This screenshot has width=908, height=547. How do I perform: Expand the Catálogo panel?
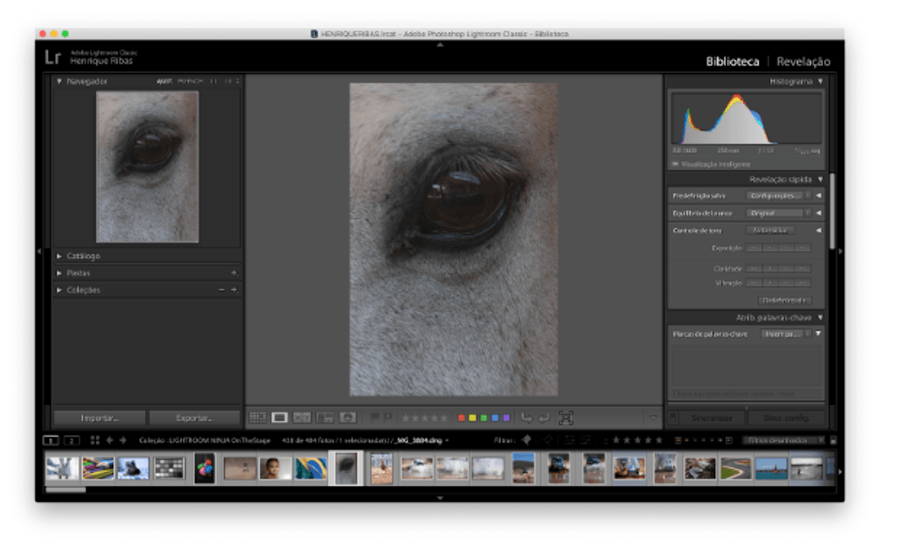(60, 256)
